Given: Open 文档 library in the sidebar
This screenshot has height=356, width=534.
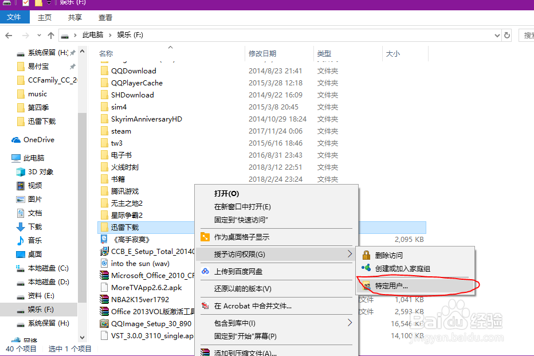Looking at the screenshot, I should click(x=35, y=213).
